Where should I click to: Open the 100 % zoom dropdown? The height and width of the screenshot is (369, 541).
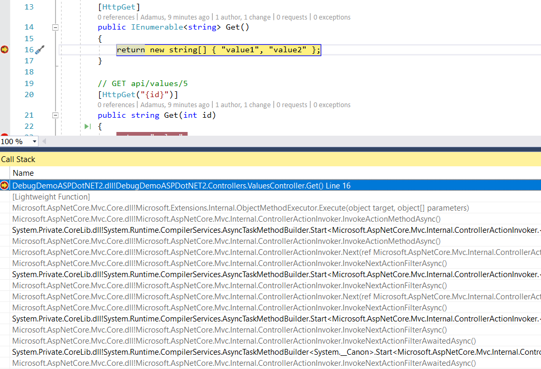point(35,141)
